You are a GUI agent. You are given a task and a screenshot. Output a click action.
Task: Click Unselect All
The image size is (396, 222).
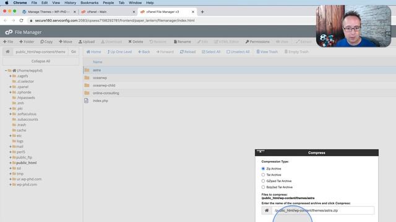coord(238,52)
